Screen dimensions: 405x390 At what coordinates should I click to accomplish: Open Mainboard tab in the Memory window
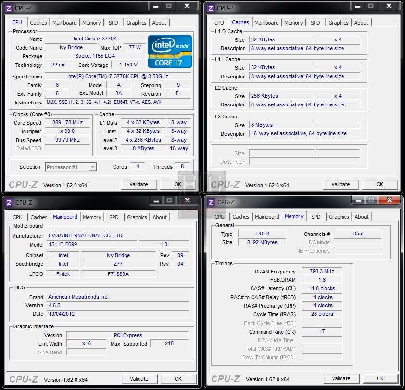pyautogui.click(x=267, y=217)
